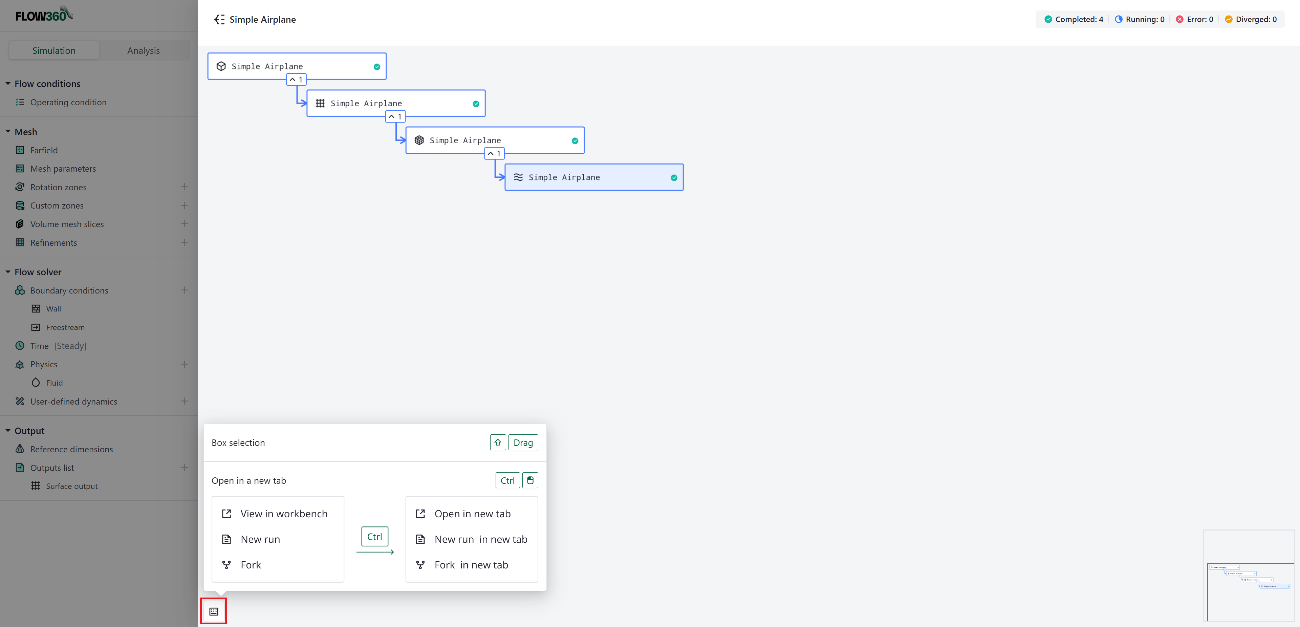Click the Volume mesh slices icon
The width and height of the screenshot is (1300, 627).
[x=20, y=224]
